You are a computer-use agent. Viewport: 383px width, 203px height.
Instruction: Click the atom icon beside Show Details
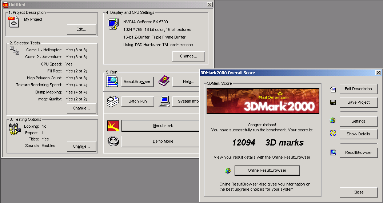333,133
